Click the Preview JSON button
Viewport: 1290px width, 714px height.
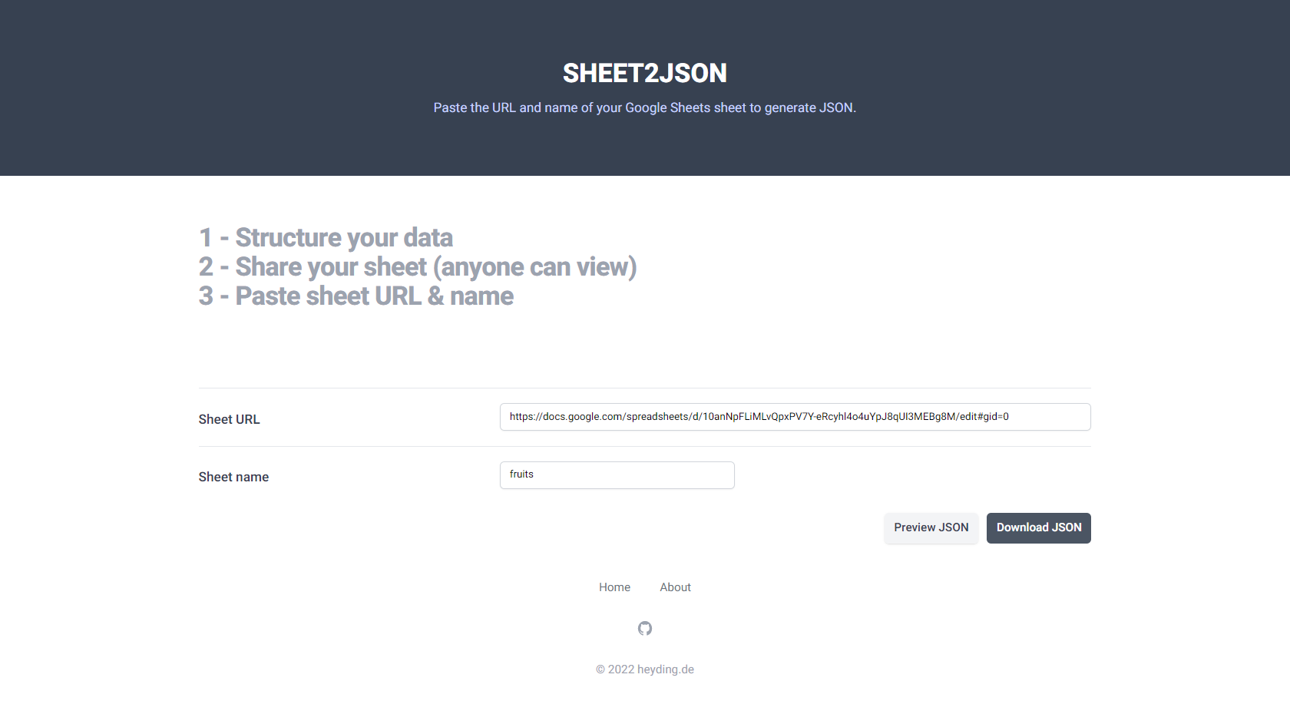click(x=931, y=527)
